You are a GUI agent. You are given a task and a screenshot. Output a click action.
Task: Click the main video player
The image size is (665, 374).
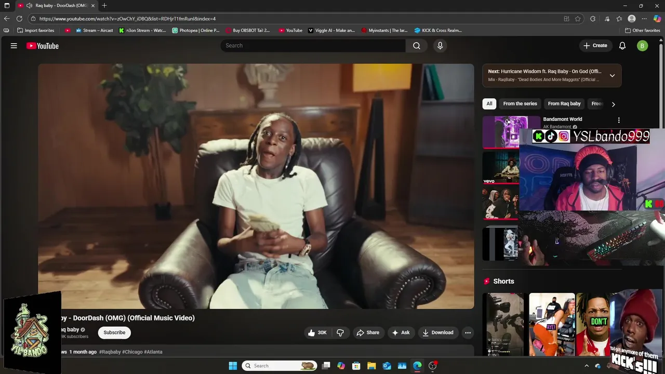click(256, 186)
